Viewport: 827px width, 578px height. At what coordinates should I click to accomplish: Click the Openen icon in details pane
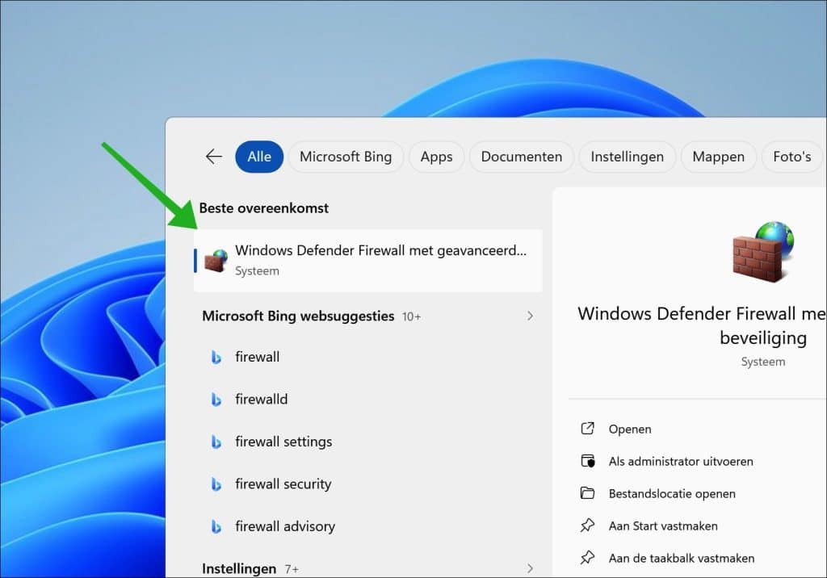coord(587,428)
